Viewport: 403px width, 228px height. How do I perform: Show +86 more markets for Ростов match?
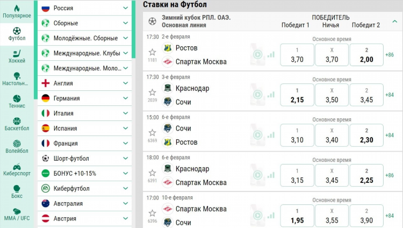click(x=390, y=54)
